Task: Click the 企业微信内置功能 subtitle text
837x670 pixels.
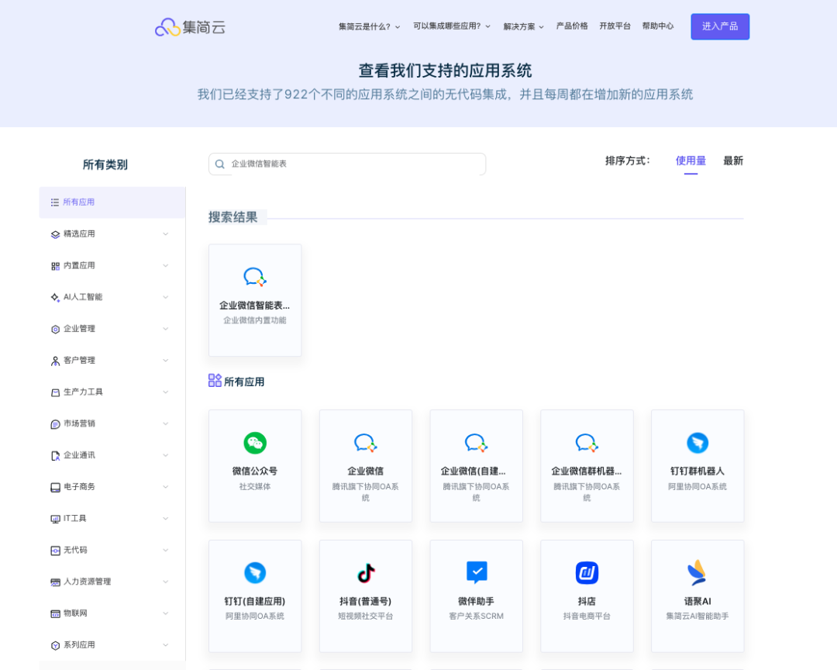Action: (x=255, y=320)
